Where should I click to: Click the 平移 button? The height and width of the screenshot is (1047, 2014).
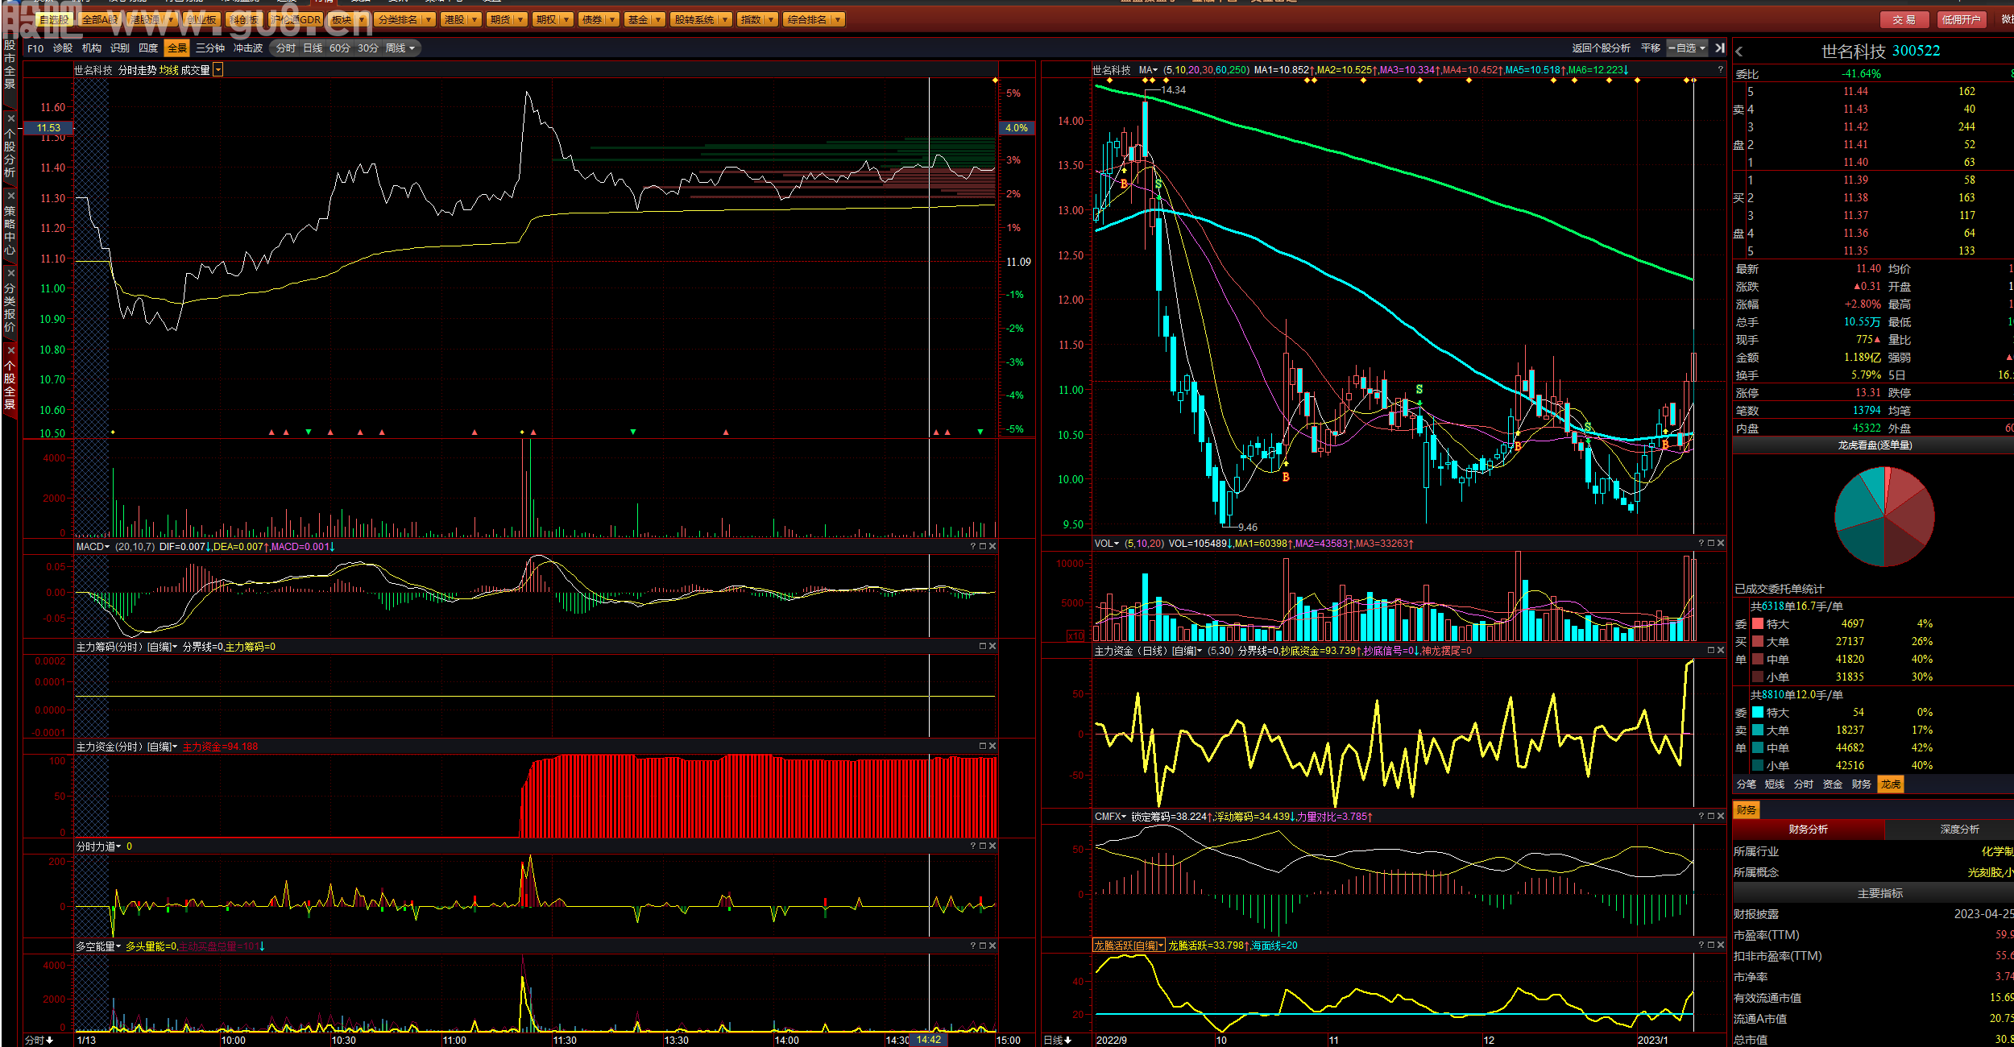click(1651, 48)
